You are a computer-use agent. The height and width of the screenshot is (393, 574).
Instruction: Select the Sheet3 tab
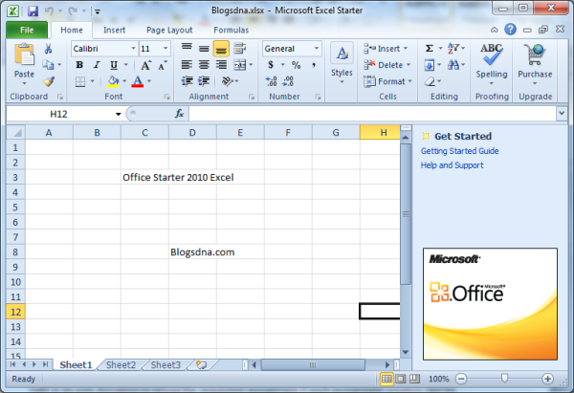pyautogui.click(x=166, y=365)
